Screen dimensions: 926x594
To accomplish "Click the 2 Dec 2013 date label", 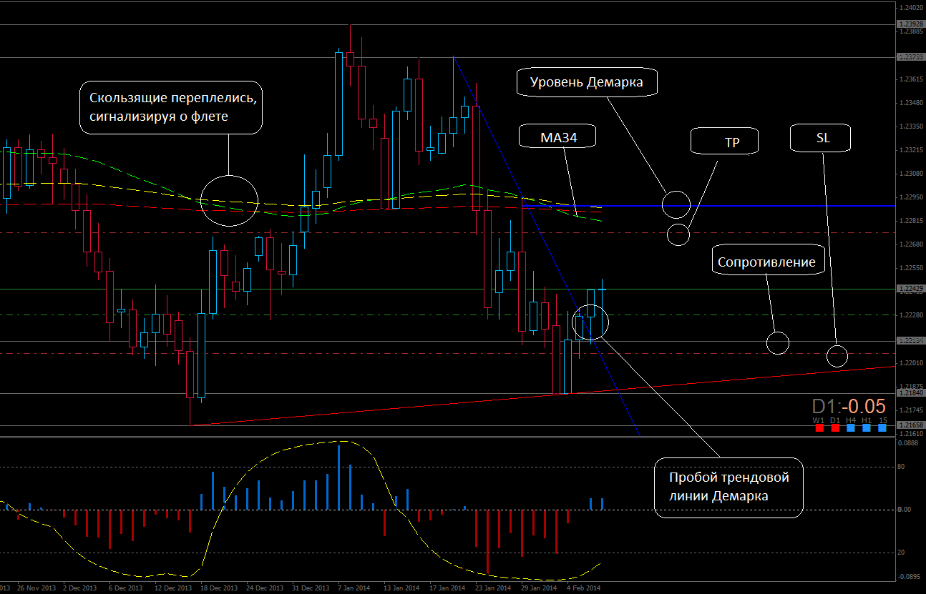I will coord(79,588).
